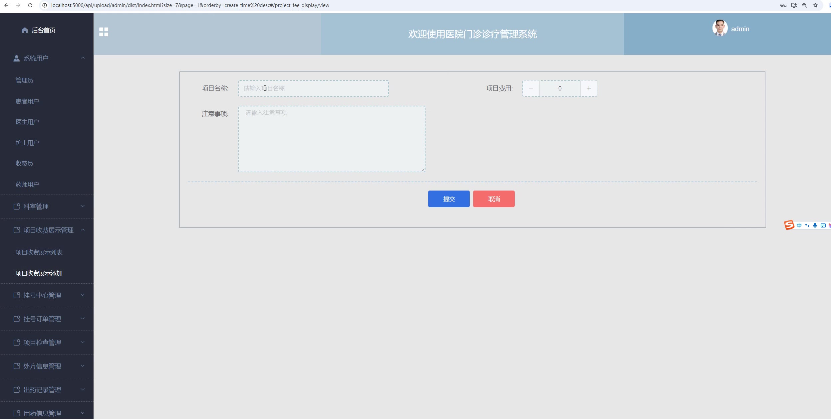
Task: Click the password key icon in address bar
Action: (x=783, y=5)
